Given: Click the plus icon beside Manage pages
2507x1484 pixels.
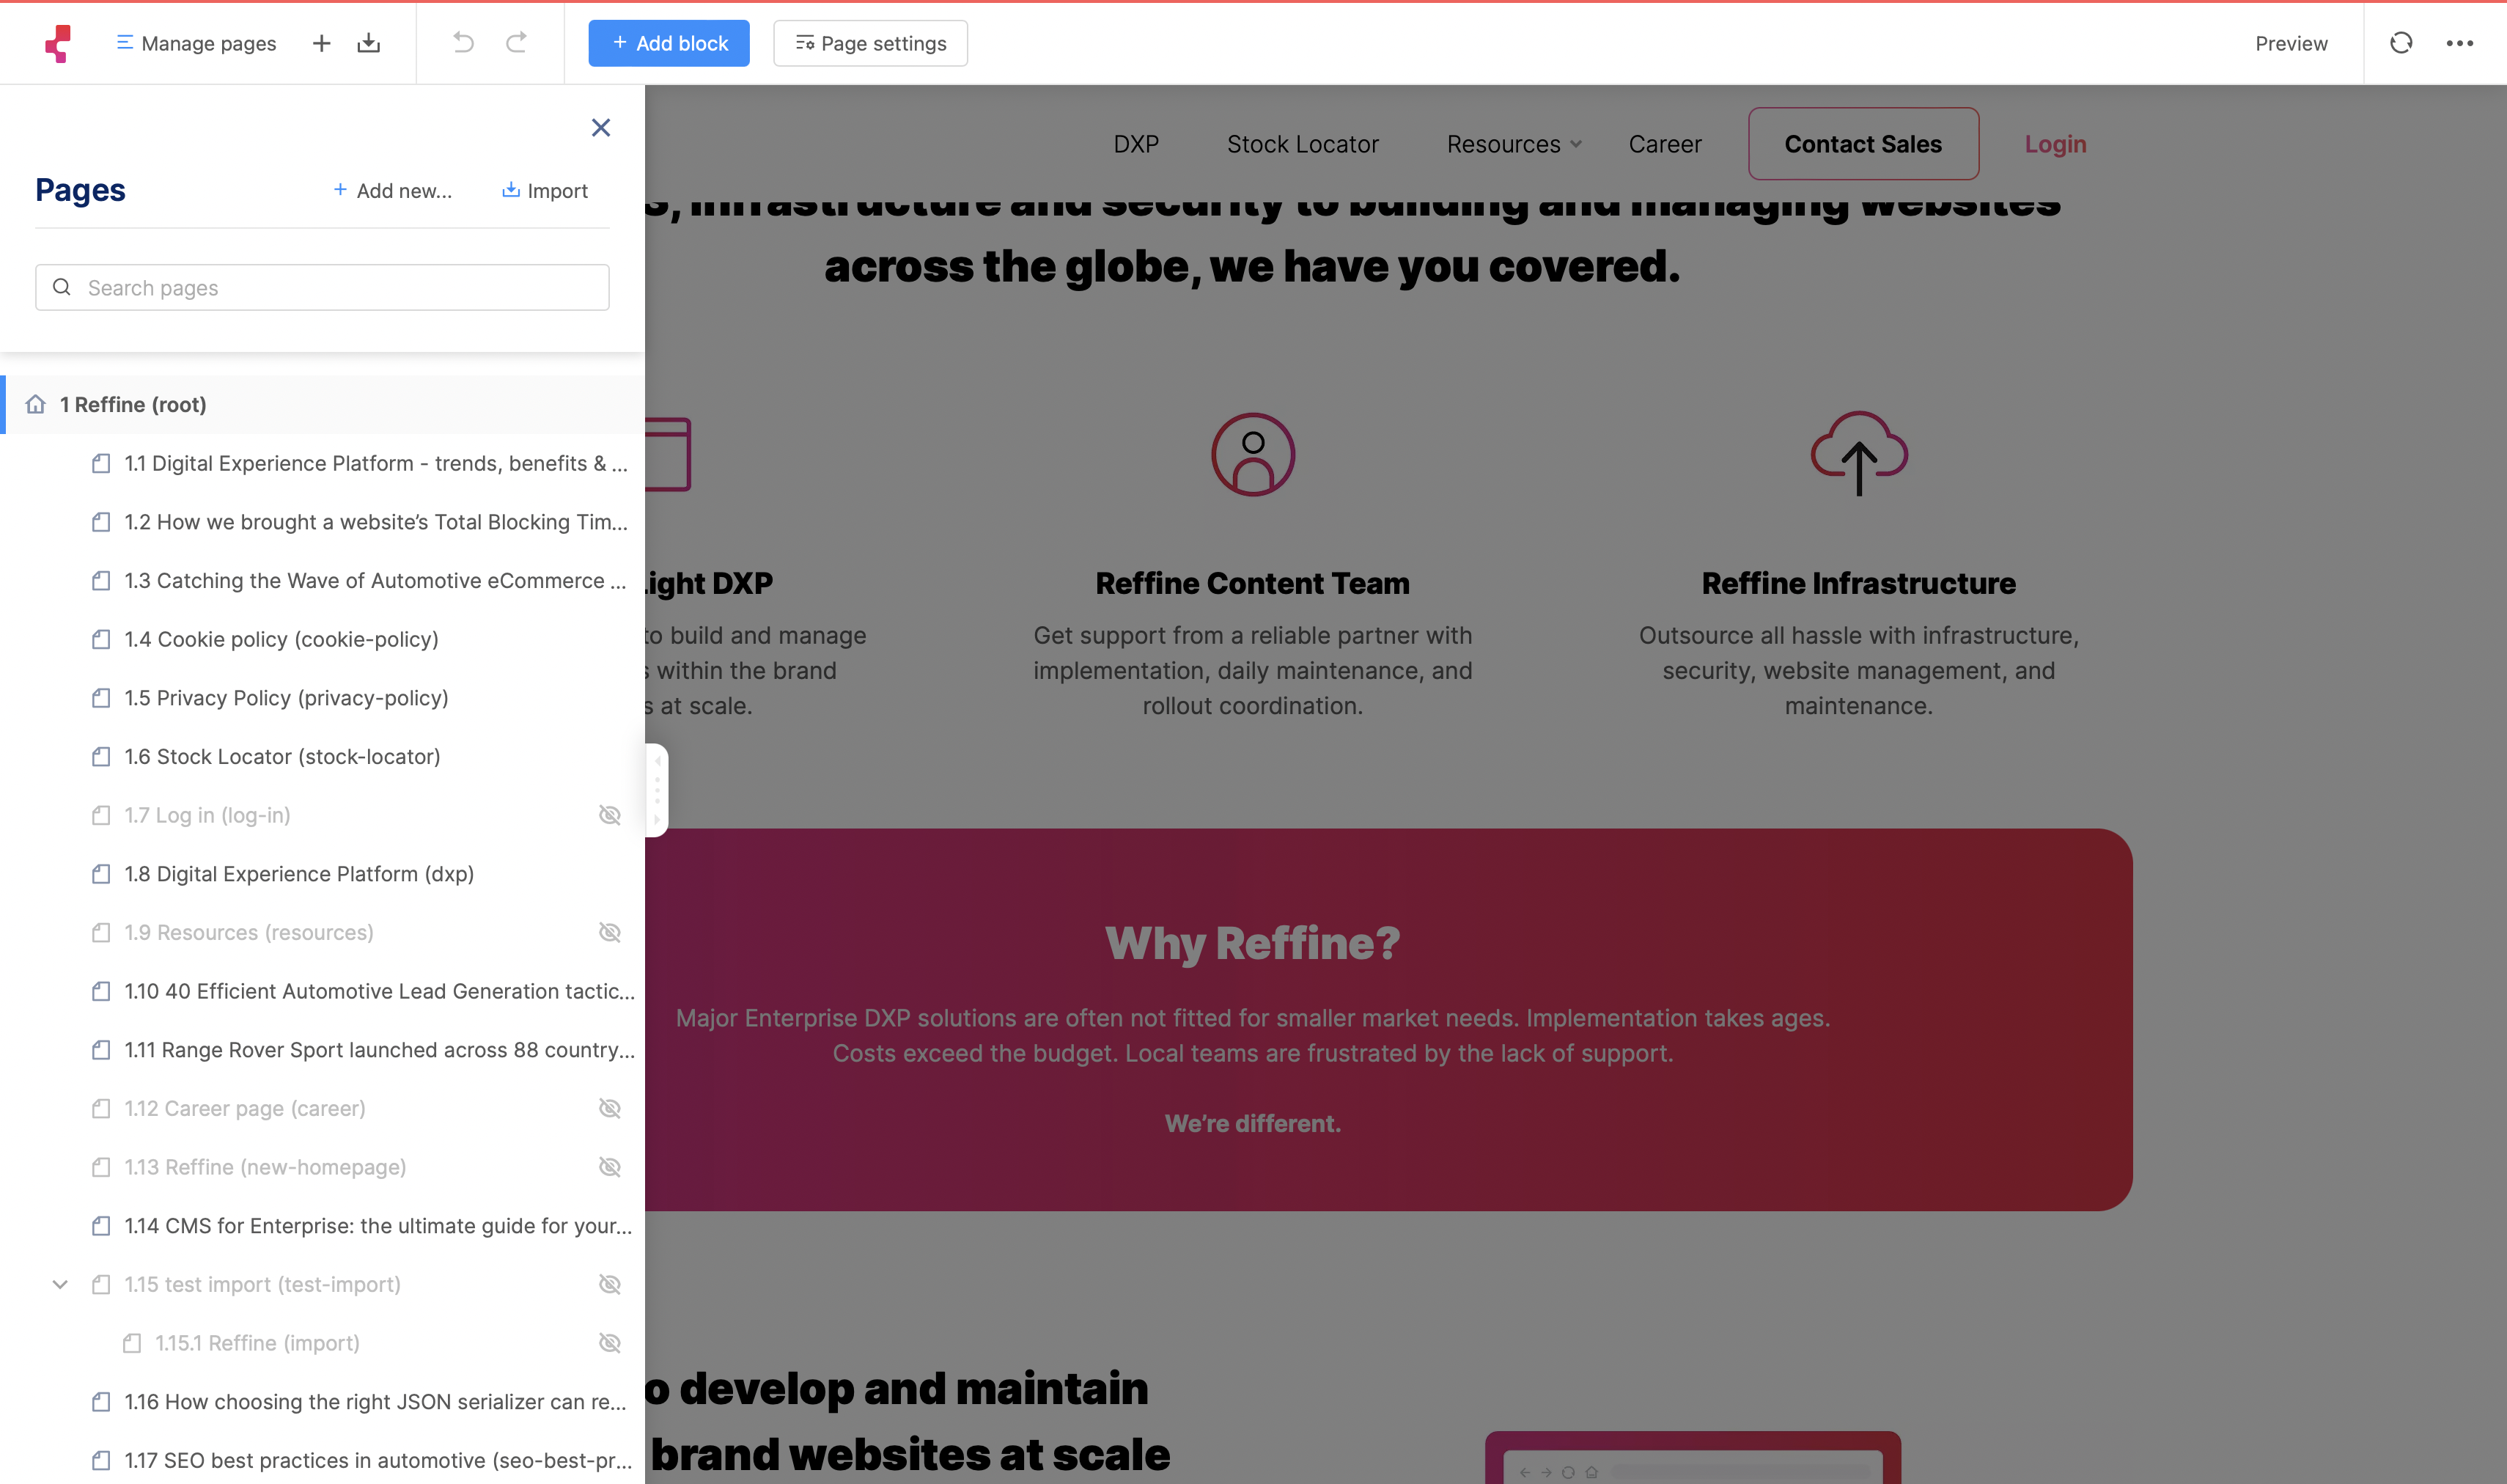Looking at the screenshot, I should click(321, 43).
